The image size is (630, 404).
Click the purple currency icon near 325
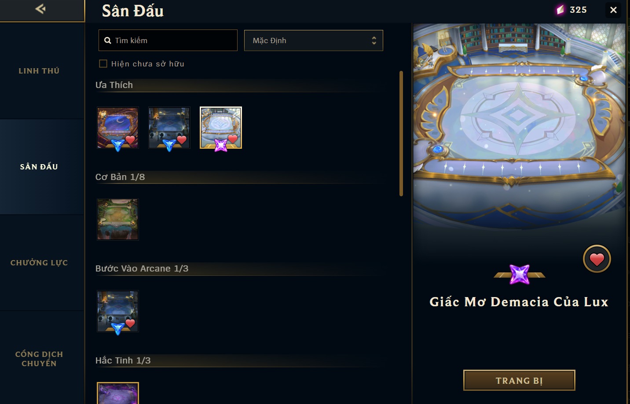coord(560,10)
